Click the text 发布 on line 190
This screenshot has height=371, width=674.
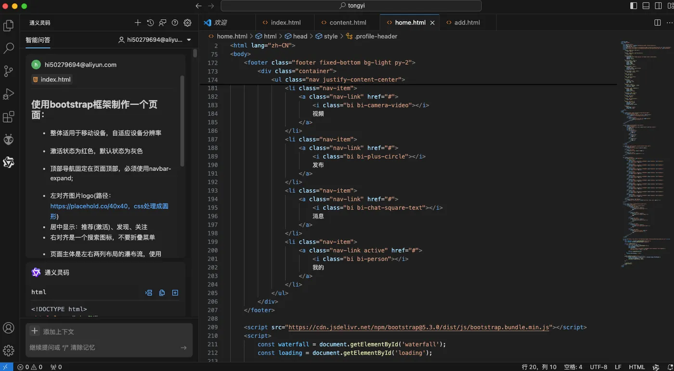(x=318, y=165)
